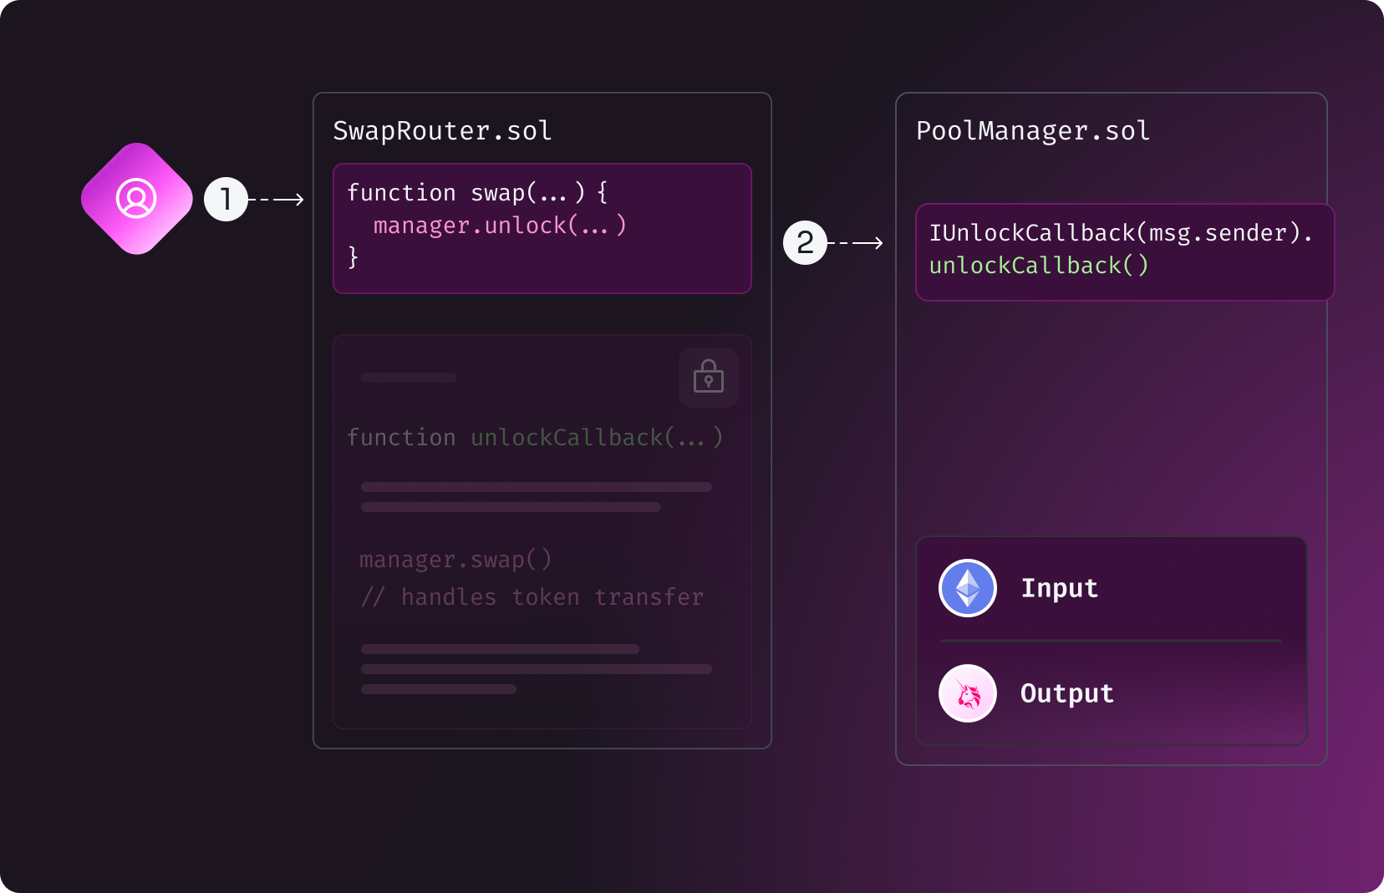Select the Uniswap unicorn token icon
The image size is (1384, 893).
click(967, 693)
